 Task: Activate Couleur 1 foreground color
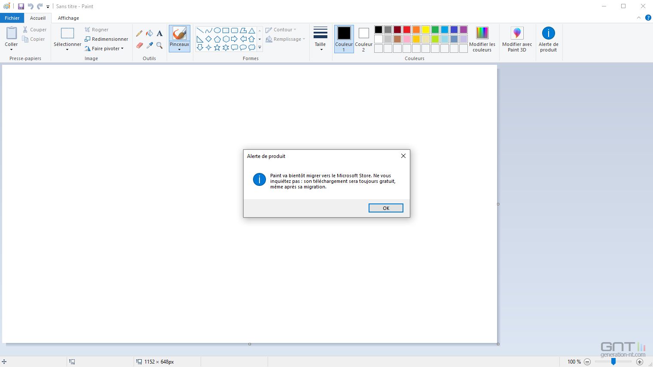point(344,39)
